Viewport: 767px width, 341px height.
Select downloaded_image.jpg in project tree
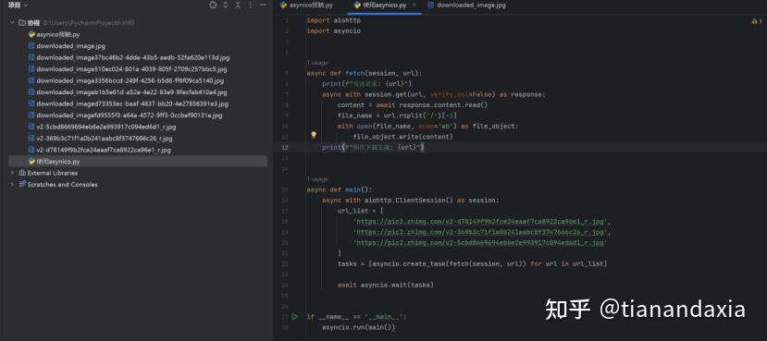point(70,46)
